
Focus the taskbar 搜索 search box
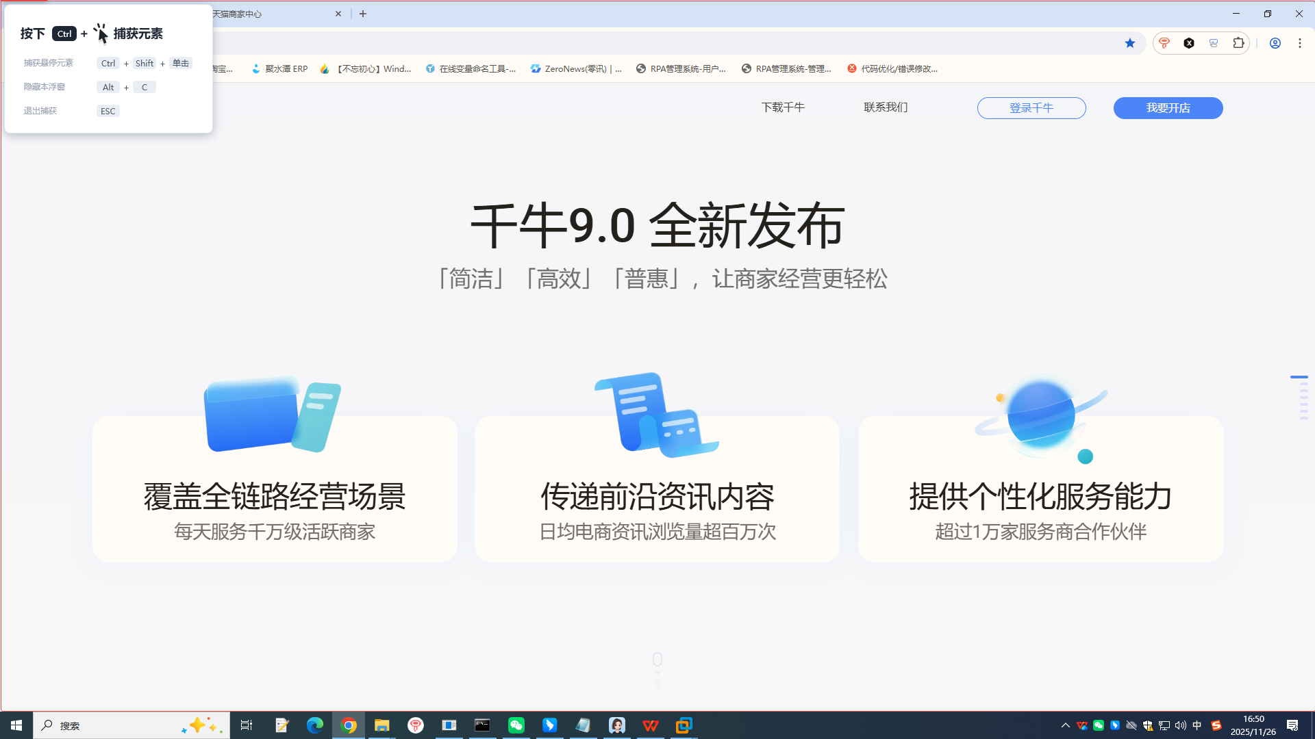tap(131, 725)
